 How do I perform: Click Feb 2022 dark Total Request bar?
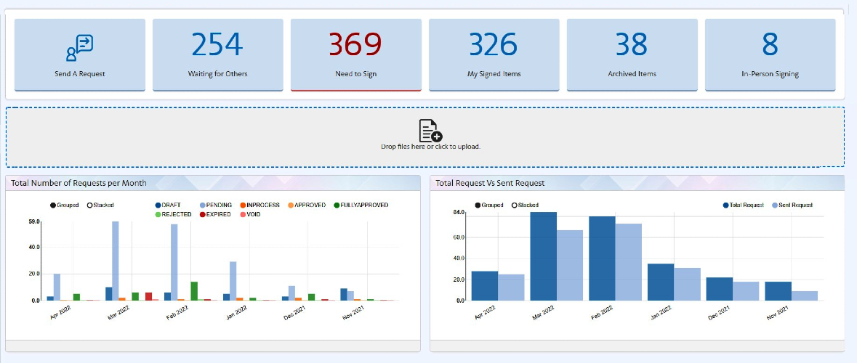click(x=602, y=258)
